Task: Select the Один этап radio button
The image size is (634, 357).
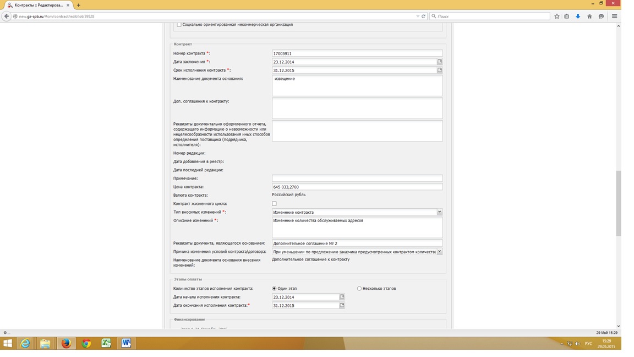Action: pos(274,289)
